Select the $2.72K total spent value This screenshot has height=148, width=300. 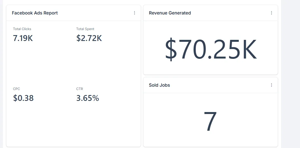(89, 38)
